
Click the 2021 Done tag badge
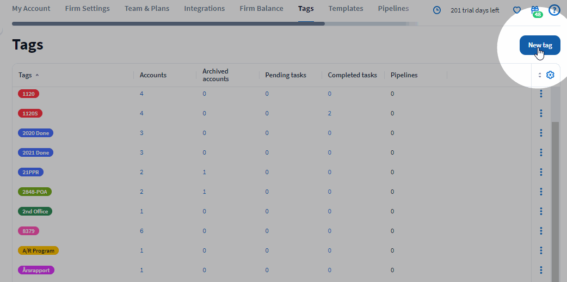coord(36,152)
